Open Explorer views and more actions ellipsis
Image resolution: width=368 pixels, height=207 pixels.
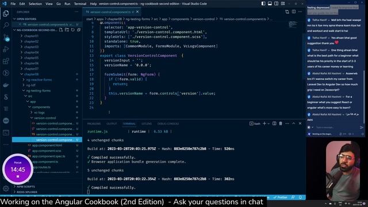tap(76, 11)
